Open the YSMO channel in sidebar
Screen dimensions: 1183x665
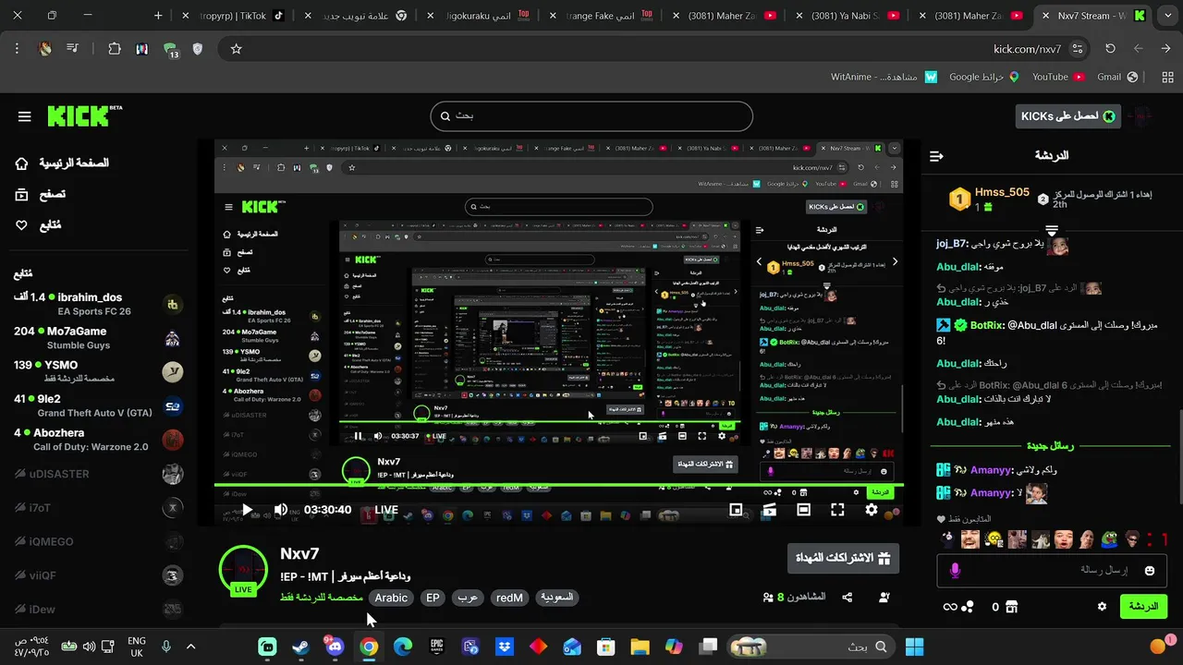tap(98, 371)
